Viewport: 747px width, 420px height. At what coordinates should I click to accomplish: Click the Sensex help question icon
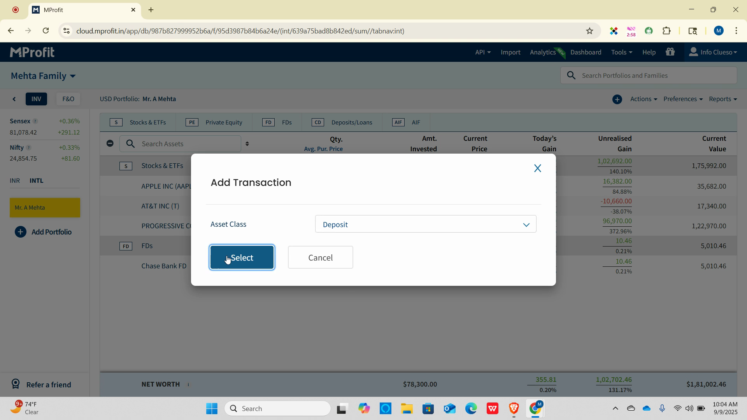coord(35,121)
